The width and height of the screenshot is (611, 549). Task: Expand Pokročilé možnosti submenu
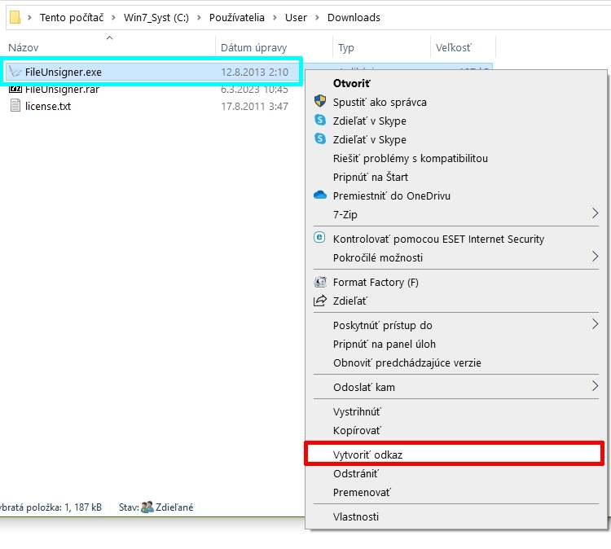coord(595,257)
